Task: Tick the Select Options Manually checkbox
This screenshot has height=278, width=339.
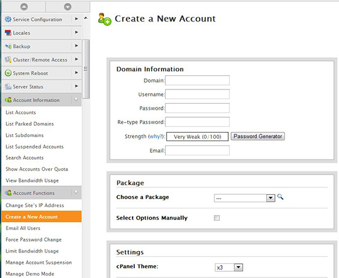Action: 216,218
